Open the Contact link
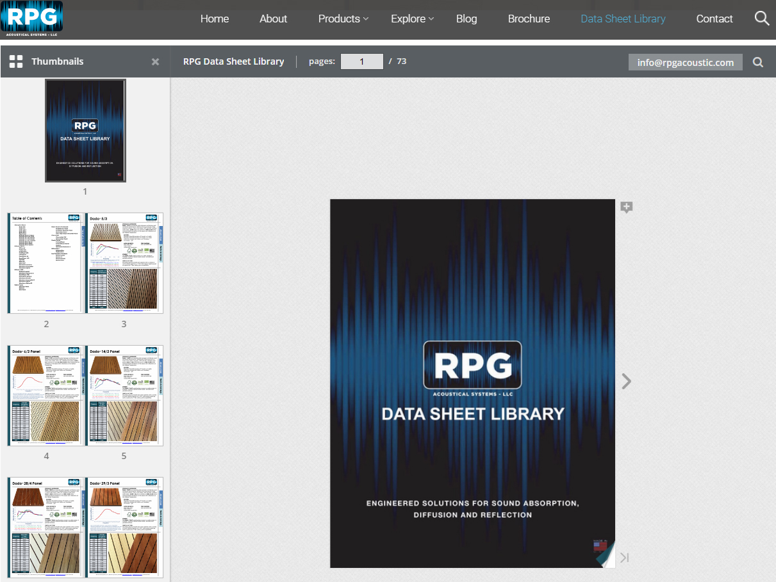Image resolution: width=776 pixels, height=582 pixels. [714, 19]
